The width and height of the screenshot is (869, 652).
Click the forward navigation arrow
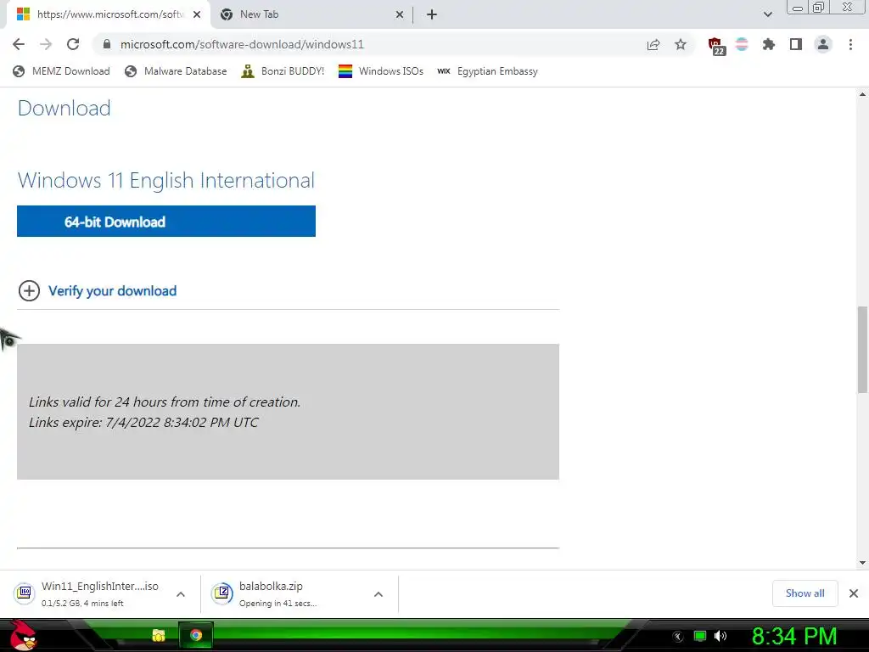click(x=46, y=44)
